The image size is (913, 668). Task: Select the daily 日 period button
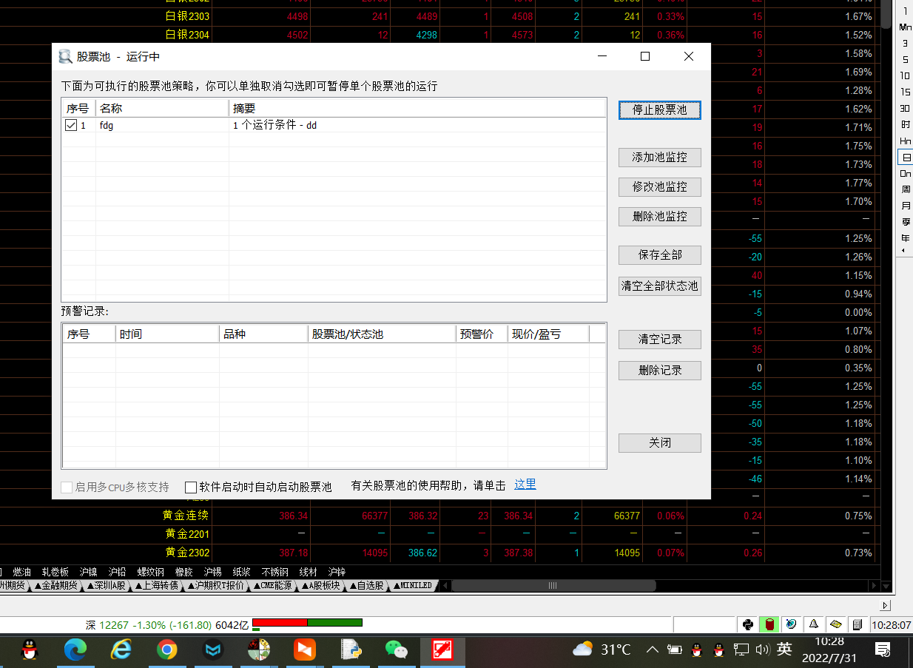point(906,157)
